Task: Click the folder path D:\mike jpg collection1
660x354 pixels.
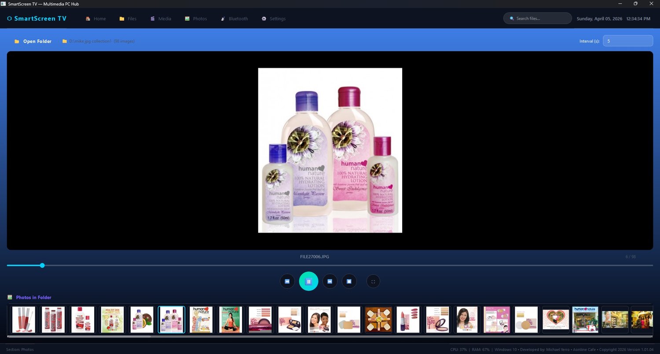Action: pyautogui.click(x=90, y=41)
